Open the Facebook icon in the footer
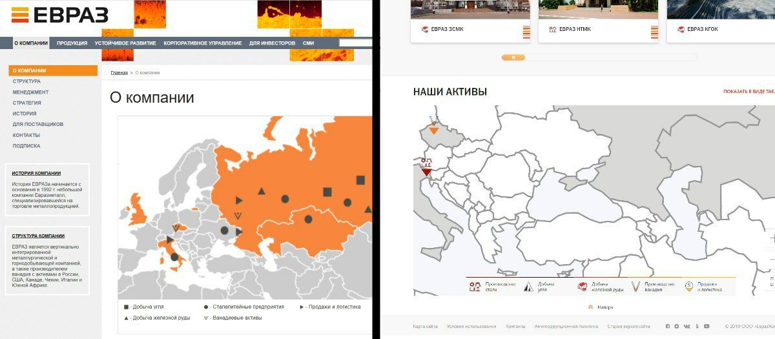The image size is (775, 339). click(668, 327)
